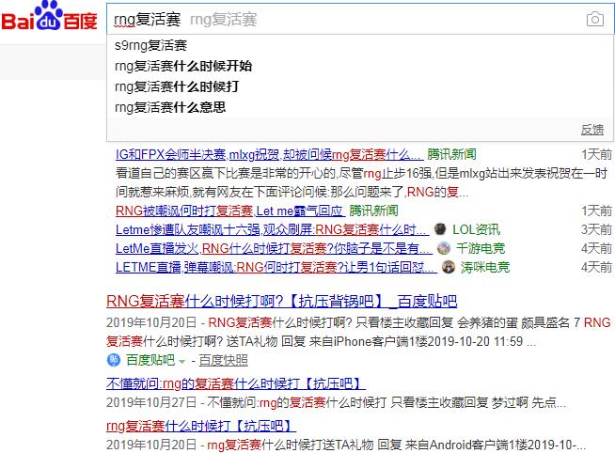
Task: Select suggestion "rng复活赛什么意思"
Action: 170,107
